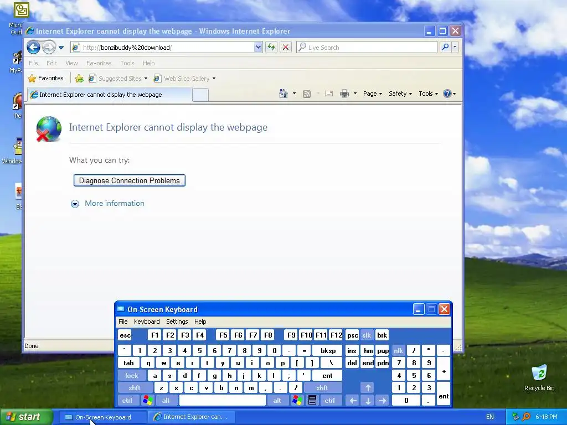The height and width of the screenshot is (425, 567).
Task: Click the right arrow key
Action: tap(382, 401)
